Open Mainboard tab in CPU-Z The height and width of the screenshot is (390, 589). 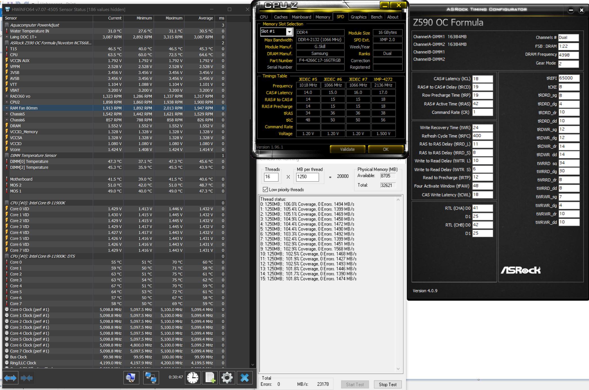tap(301, 17)
